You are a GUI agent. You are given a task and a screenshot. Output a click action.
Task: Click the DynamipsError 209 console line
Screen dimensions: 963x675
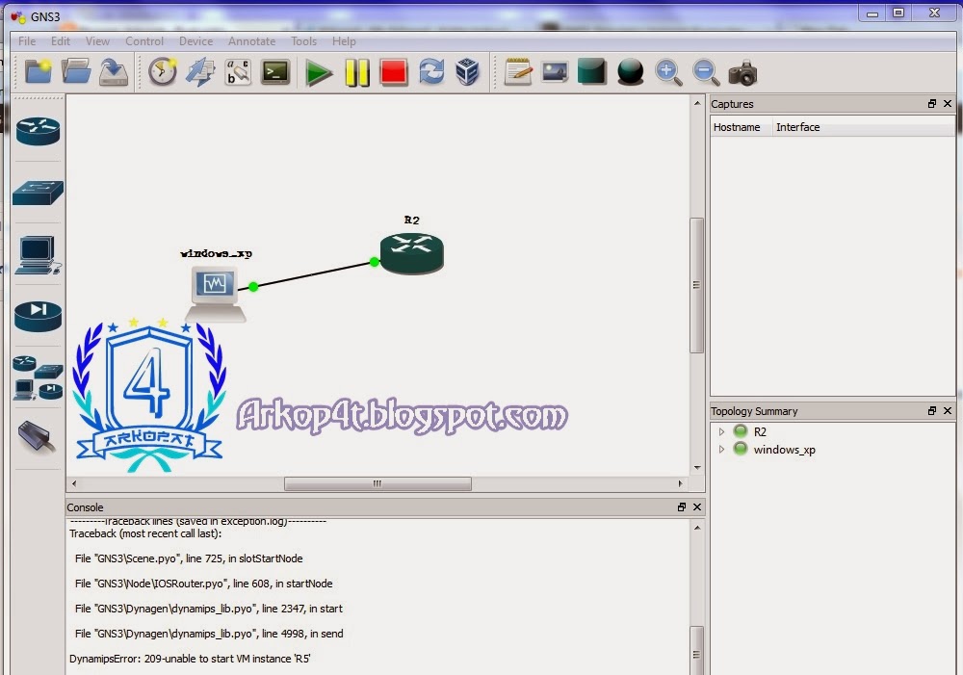coord(190,659)
